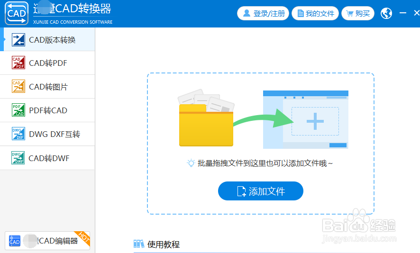
Task: Click the file-plus icon in 添加文件
Action: click(x=241, y=191)
